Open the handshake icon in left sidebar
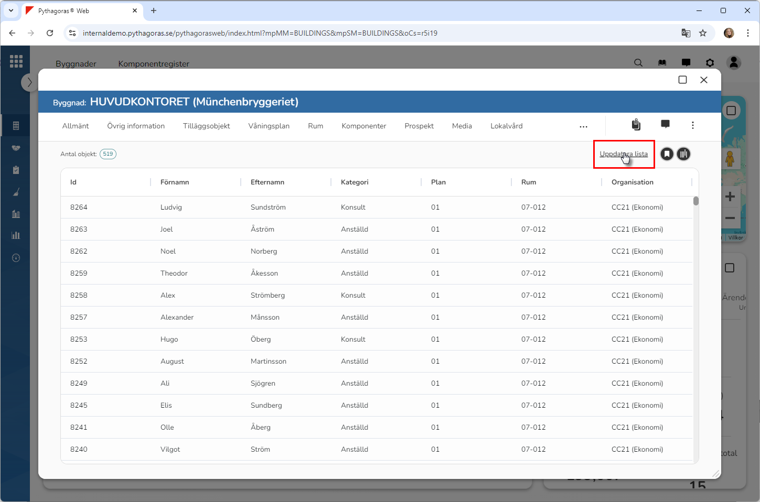The height and width of the screenshot is (502, 760). (x=16, y=148)
